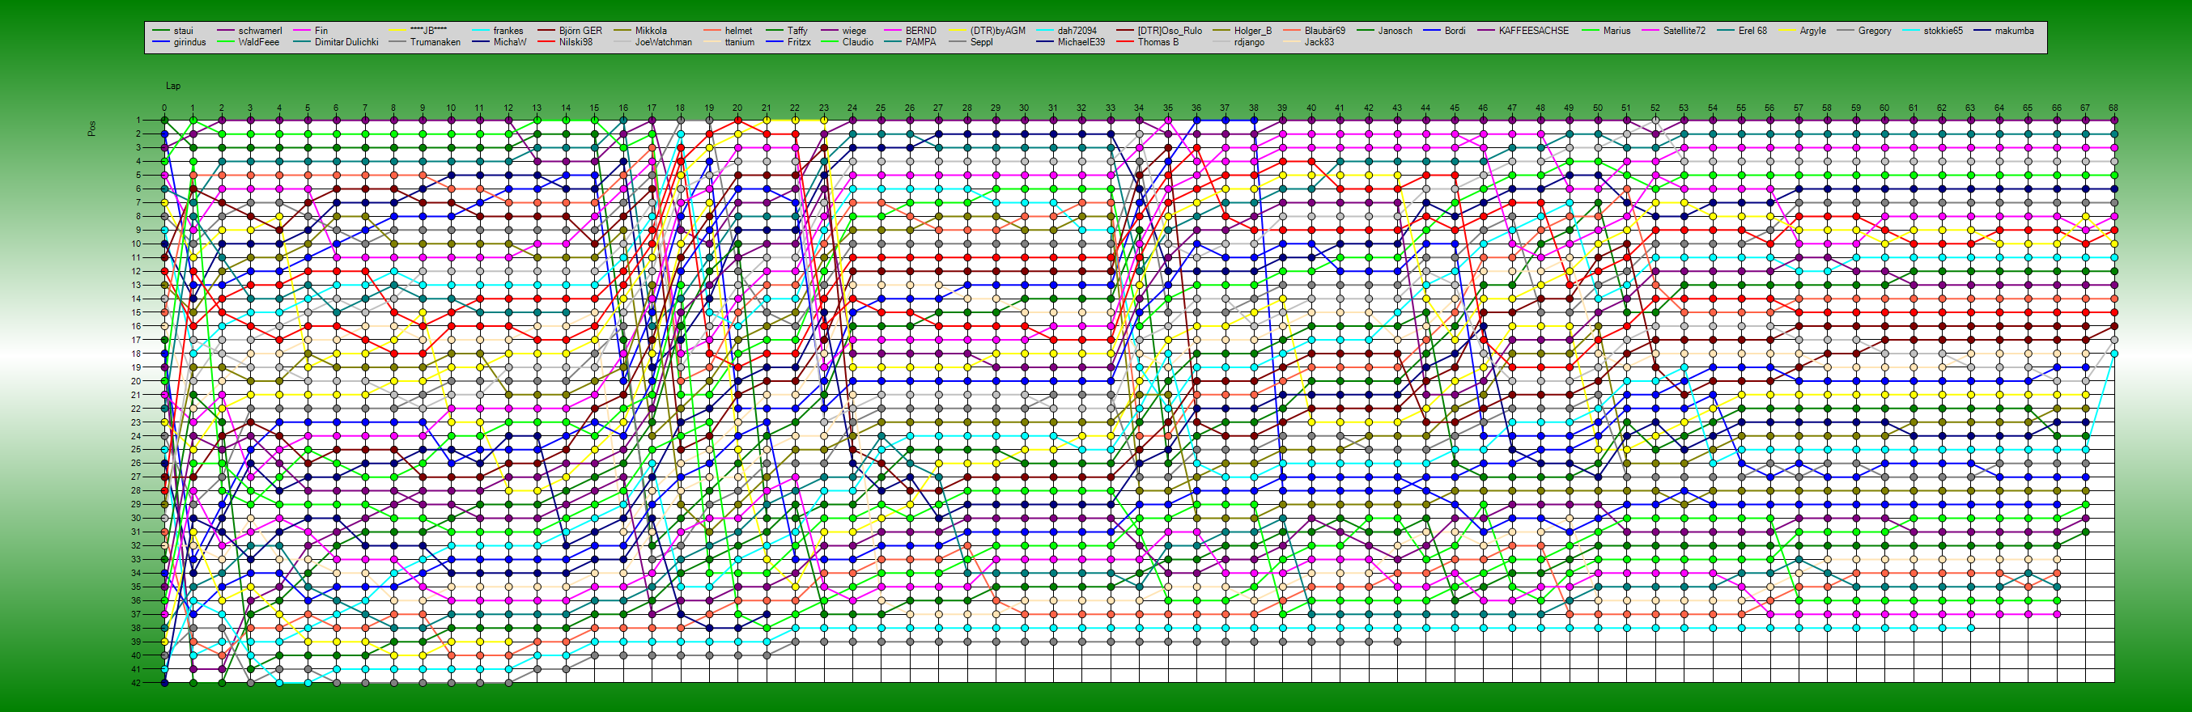Click the makumba legend entry
Image resolution: width=2192 pixels, height=712 pixels.
pyautogui.click(x=2013, y=31)
